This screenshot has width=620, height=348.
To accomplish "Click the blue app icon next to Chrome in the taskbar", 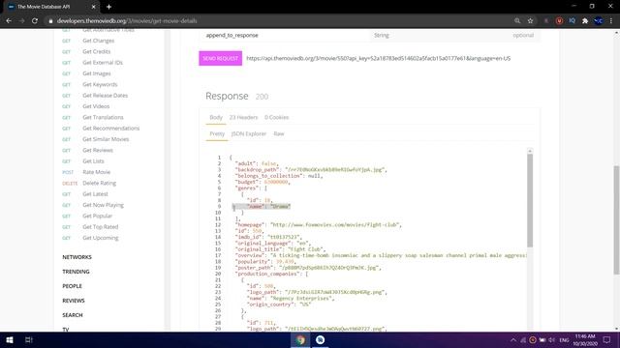I will pyautogui.click(x=321, y=339).
